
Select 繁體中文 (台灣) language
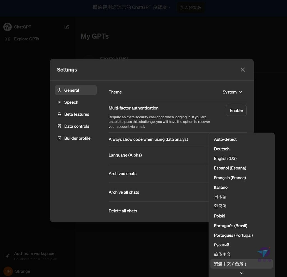click(x=241, y=264)
